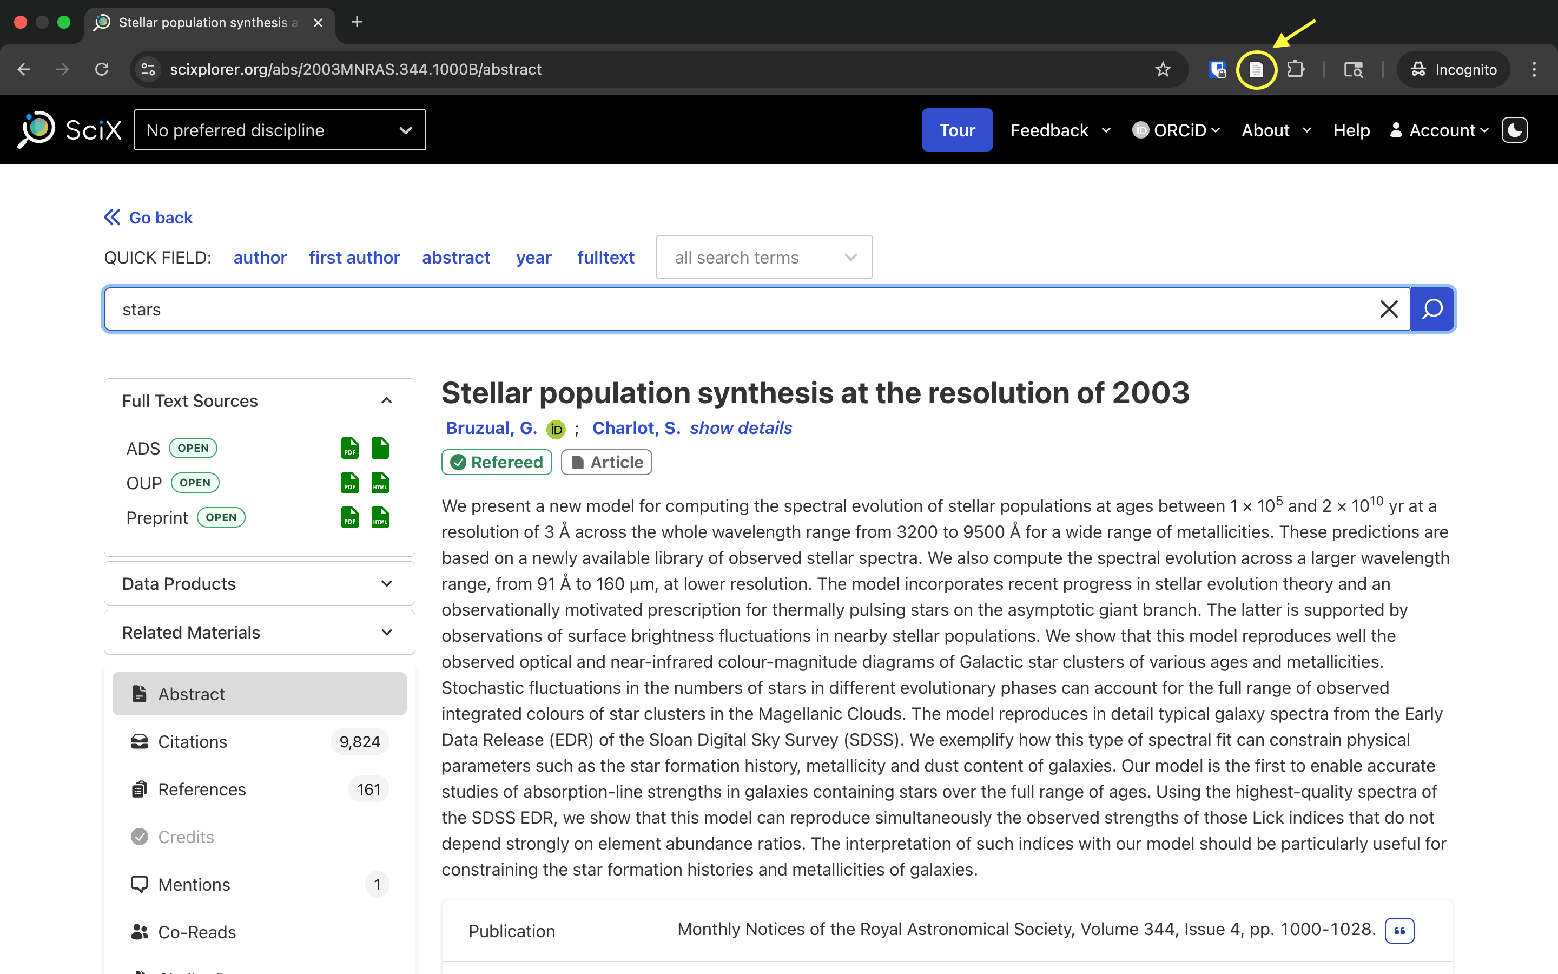Click author Charlot, S.
Viewport: 1558px width, 974px height.
(x=636, y=429)
